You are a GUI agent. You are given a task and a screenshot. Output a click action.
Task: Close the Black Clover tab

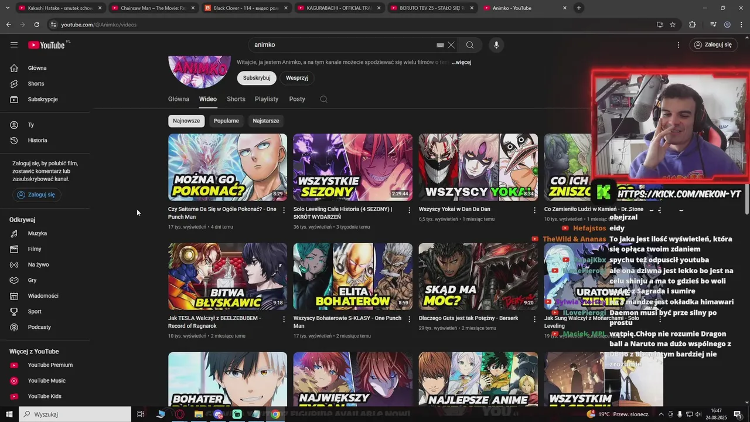(286, 8)
